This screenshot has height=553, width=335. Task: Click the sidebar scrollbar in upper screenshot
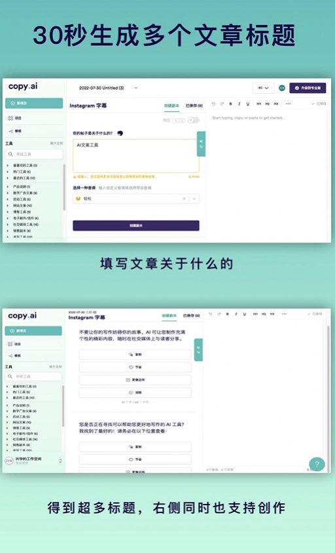(x=64, y=187)
